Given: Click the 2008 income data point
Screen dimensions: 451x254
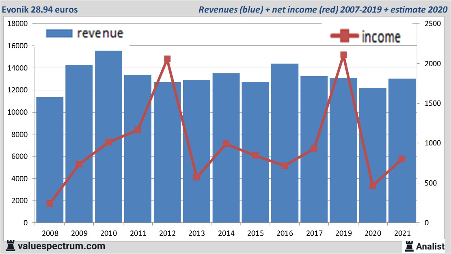Looking at the screenshot, I should [50, 203].
